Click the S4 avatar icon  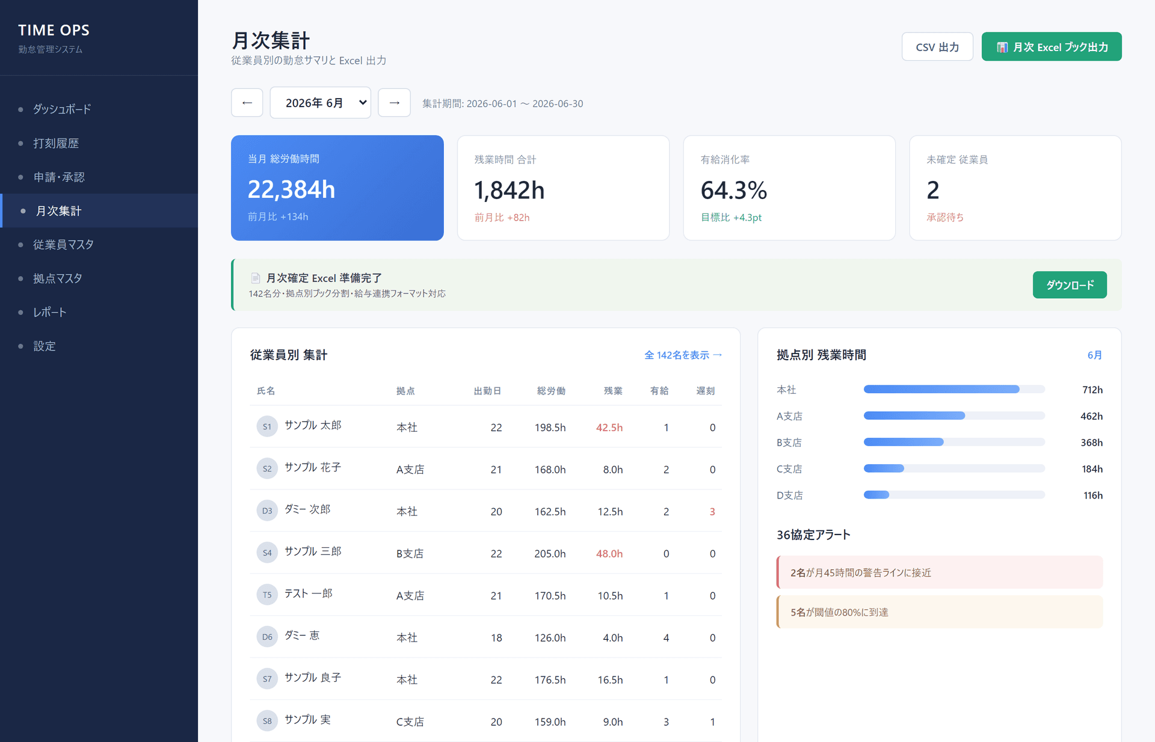(x=267, y=553)
